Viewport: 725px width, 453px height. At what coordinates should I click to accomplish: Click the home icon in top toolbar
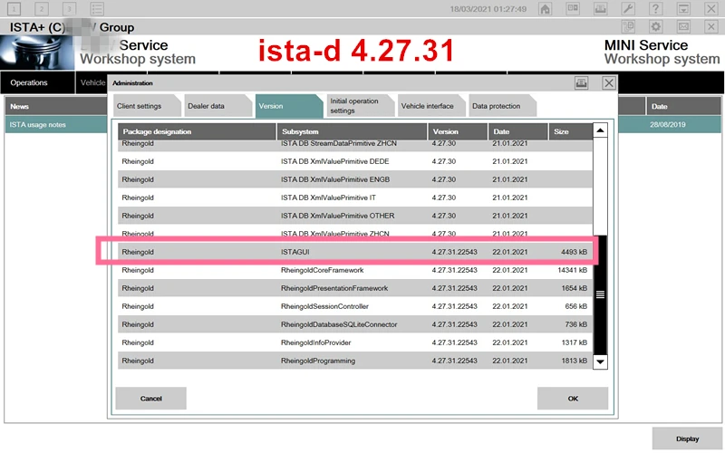[546, 9]
